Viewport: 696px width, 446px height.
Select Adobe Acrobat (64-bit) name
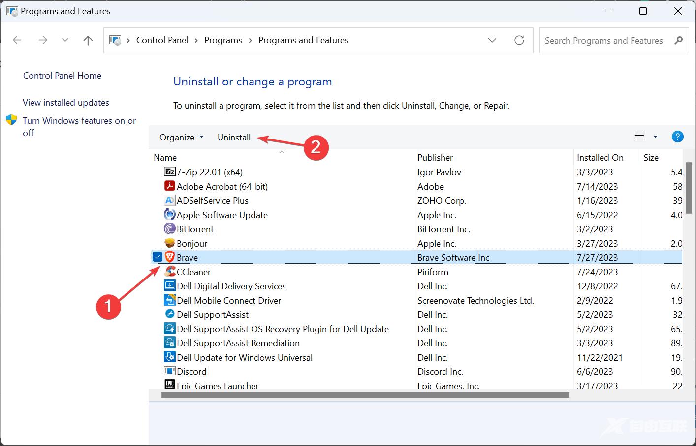tap(222, 186)
